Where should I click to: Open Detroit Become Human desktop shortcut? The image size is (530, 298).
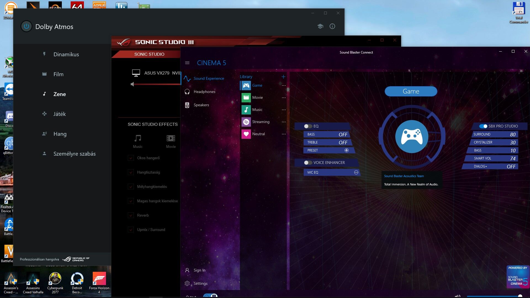[x=77, y=283]
